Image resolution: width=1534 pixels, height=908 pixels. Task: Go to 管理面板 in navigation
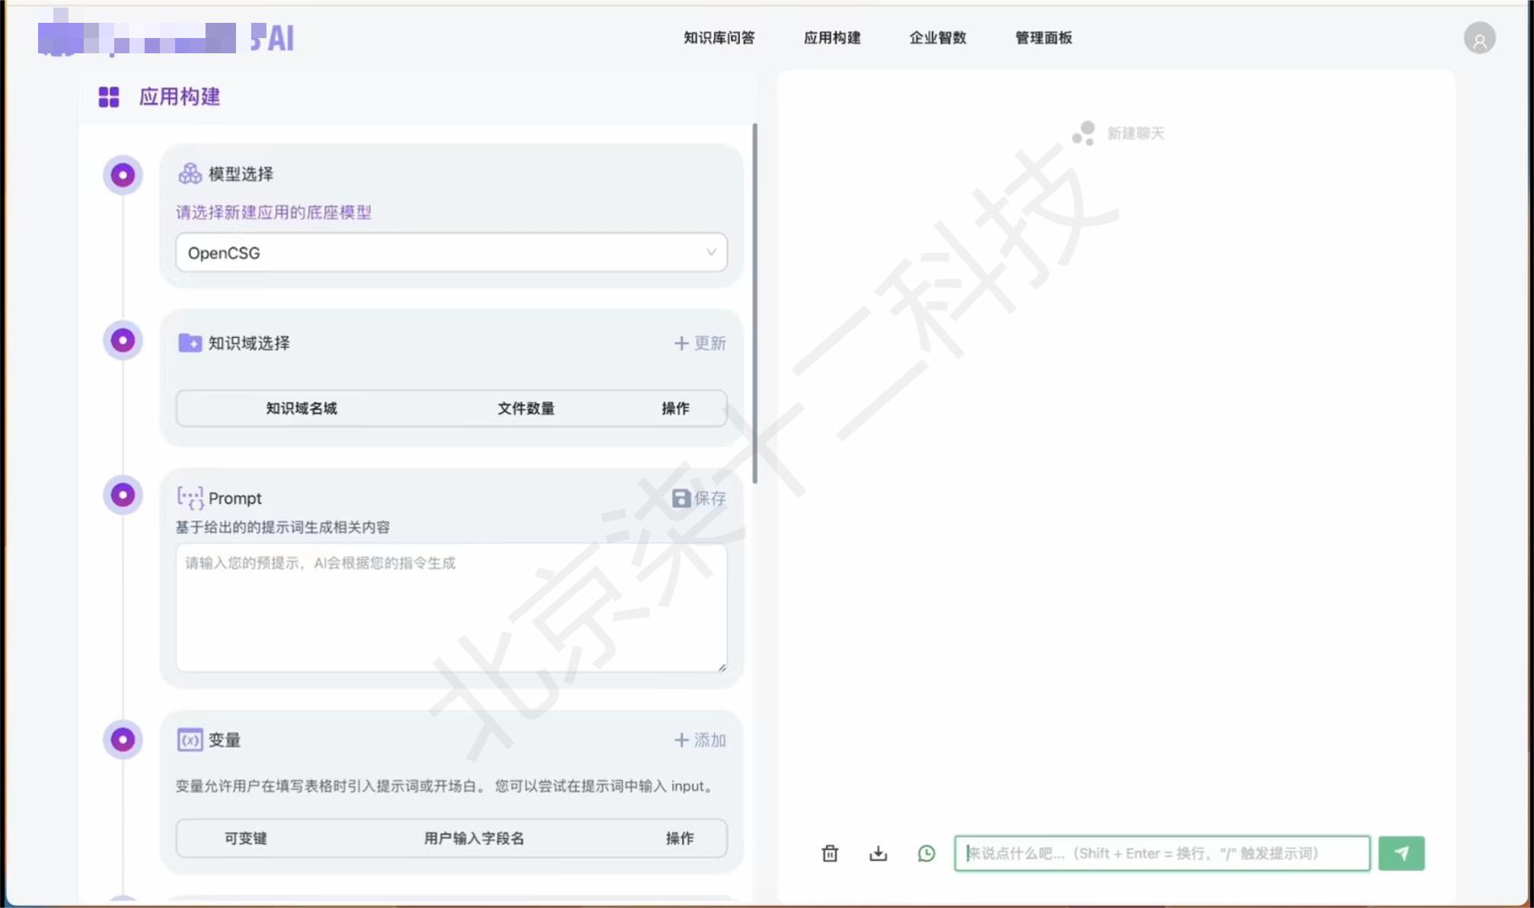point(1043,37)
